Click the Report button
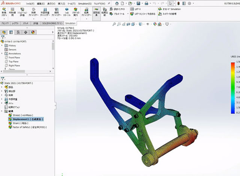The width and height of the screenshot is (240, 176). point(136,9)
